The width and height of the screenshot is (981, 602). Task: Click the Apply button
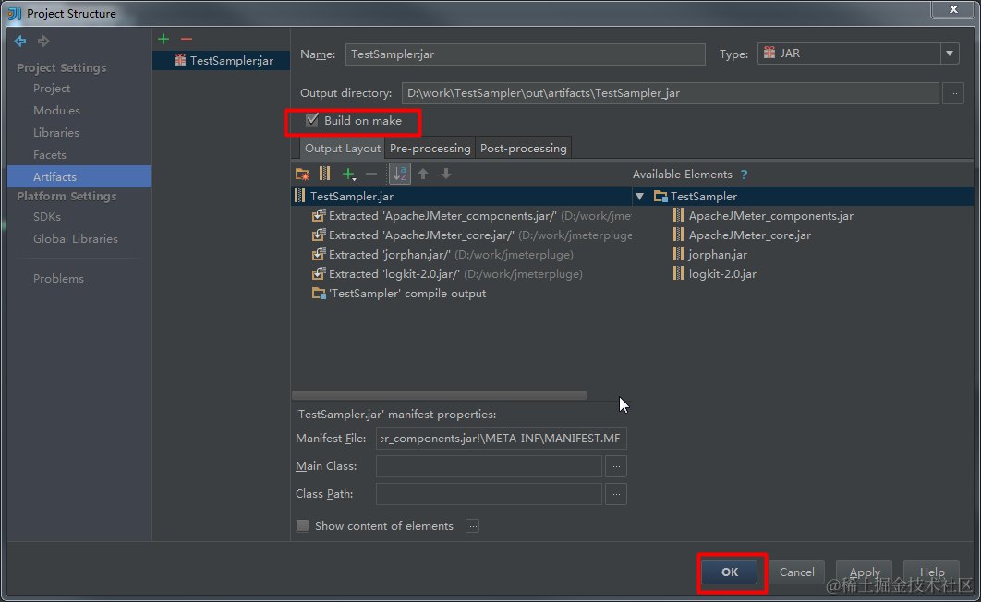tap(865, 572)
